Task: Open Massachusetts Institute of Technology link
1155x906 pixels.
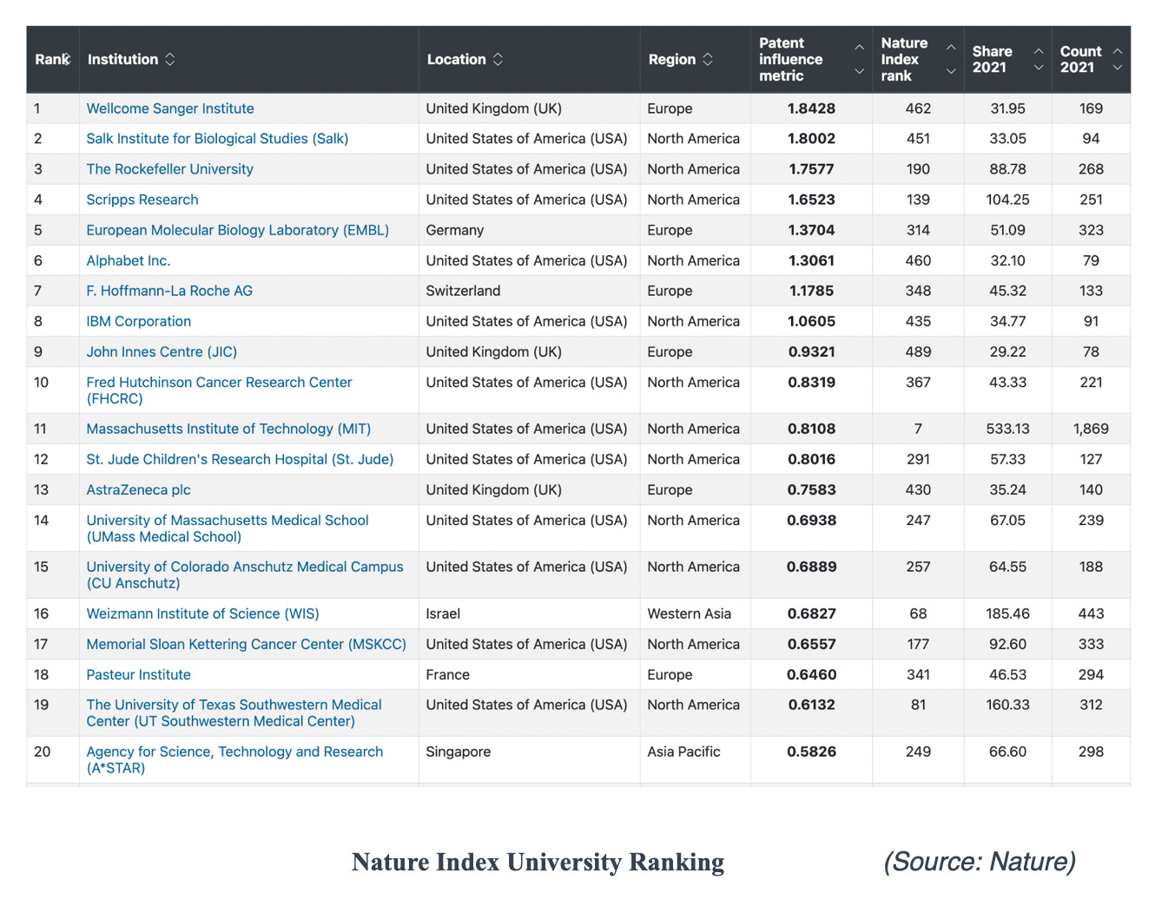Action: click(x=228, y=429)
